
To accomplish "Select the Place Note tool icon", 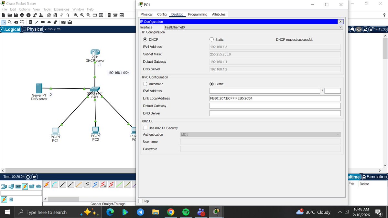I will 30,22.
